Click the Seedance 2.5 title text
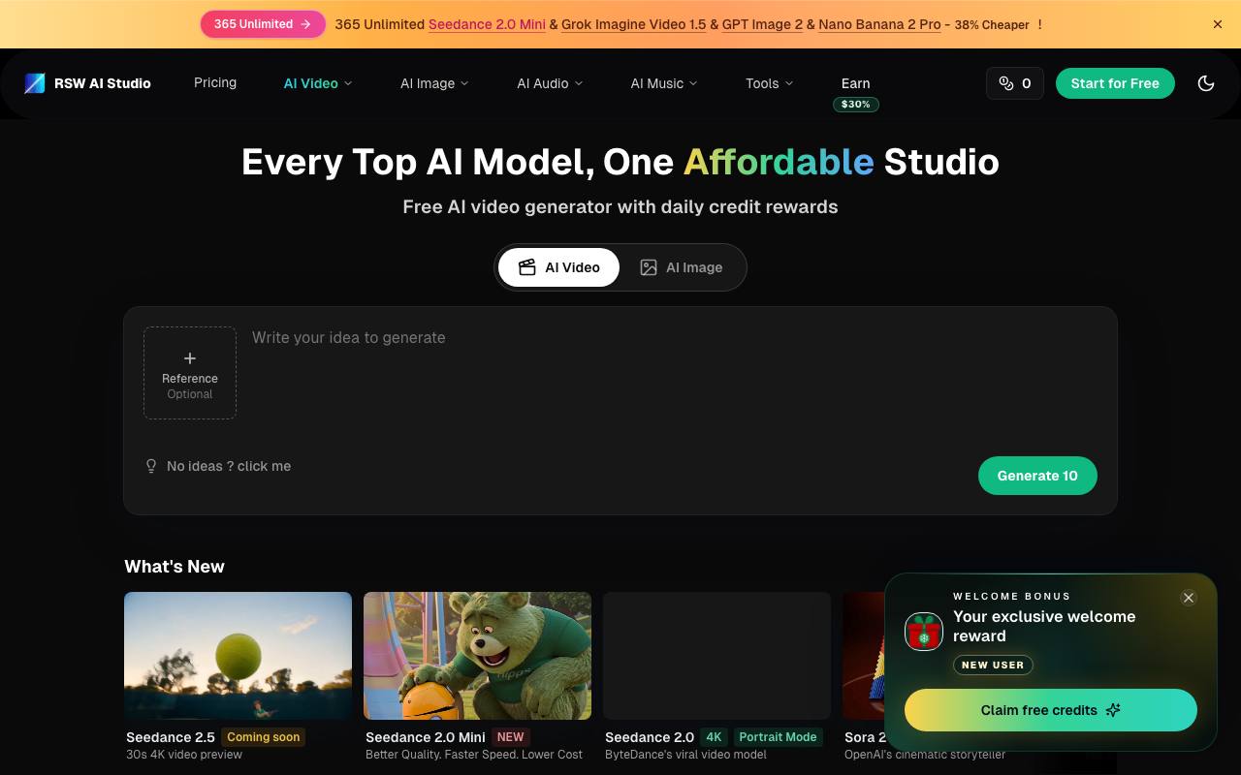 [171, 737]
